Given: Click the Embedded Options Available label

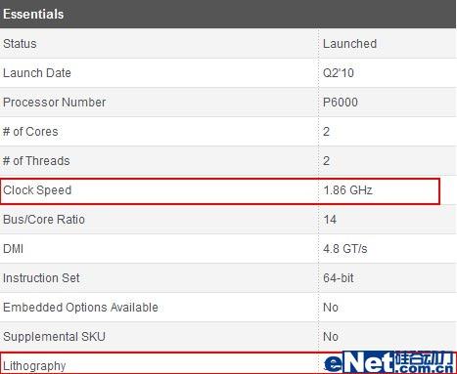Looking at the screenshot, I should pos(80,308).
